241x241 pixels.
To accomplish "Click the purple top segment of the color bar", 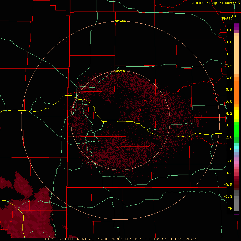I will pos(236,27).
